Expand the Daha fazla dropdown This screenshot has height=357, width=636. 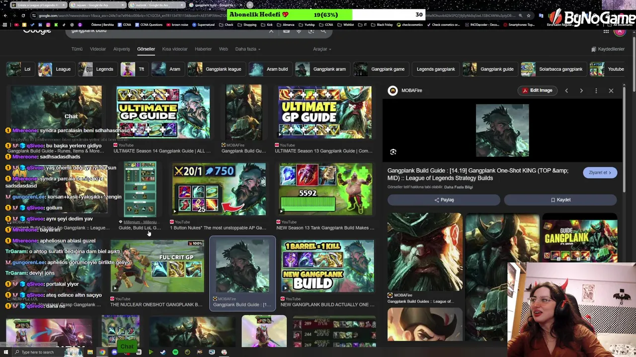248,49
